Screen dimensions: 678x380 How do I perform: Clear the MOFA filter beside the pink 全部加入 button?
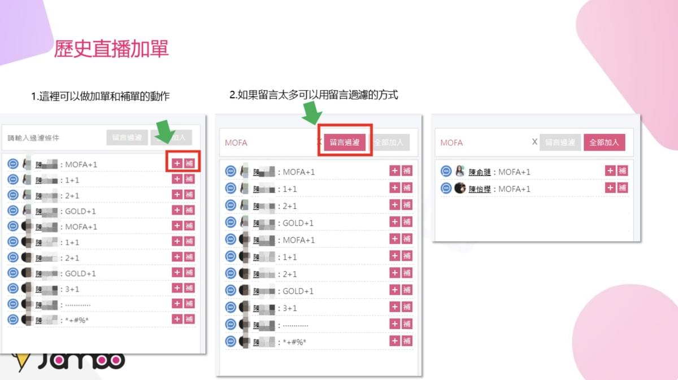click(534, 142)
